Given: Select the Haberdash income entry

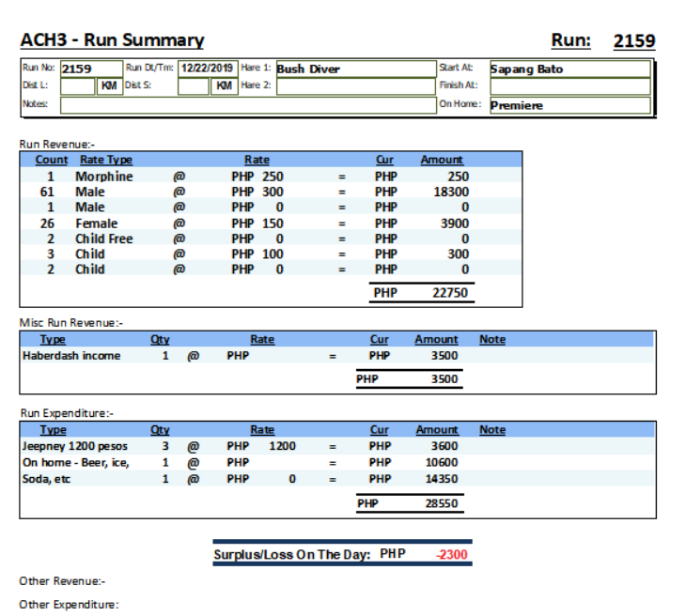Looking at the screenshot, I should [71, 356].
